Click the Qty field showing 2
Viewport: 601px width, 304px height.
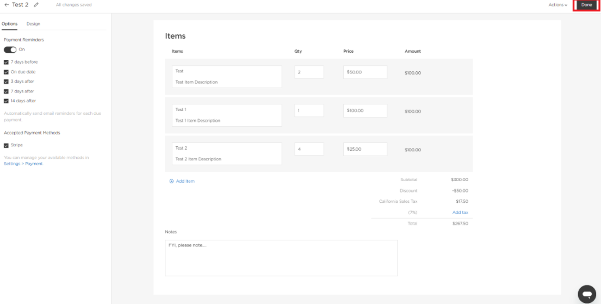[x=309, y=72]
